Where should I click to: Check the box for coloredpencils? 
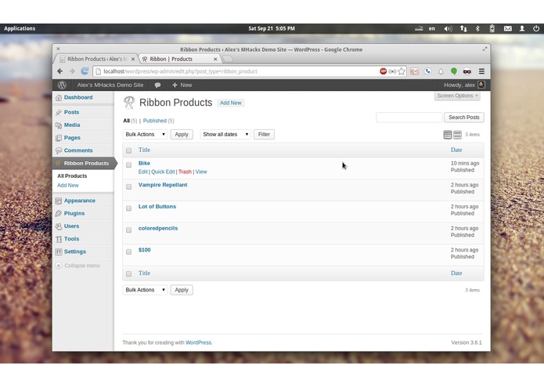[x=128, y=230]
